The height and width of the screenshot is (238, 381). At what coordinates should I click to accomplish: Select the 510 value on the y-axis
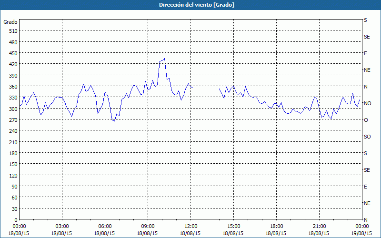pyautogui.click(x=13, y=31)
